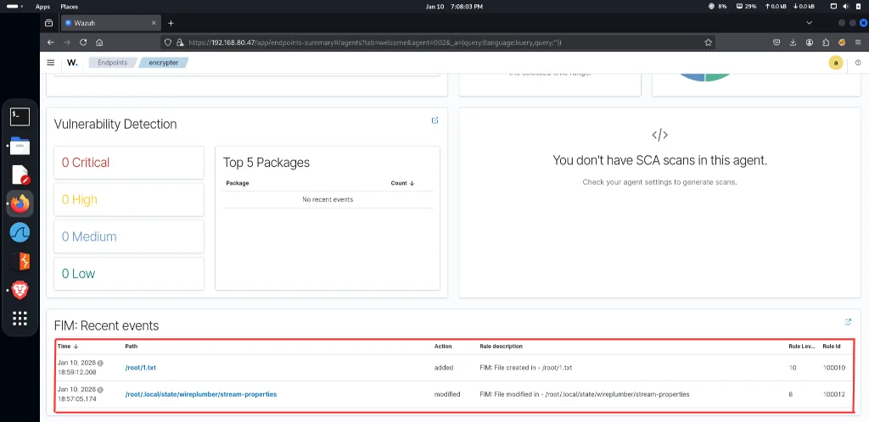The height and width of the screenshot is (422, 869).
Task: Open the text editor dock icon
Action: coord(20,175)
